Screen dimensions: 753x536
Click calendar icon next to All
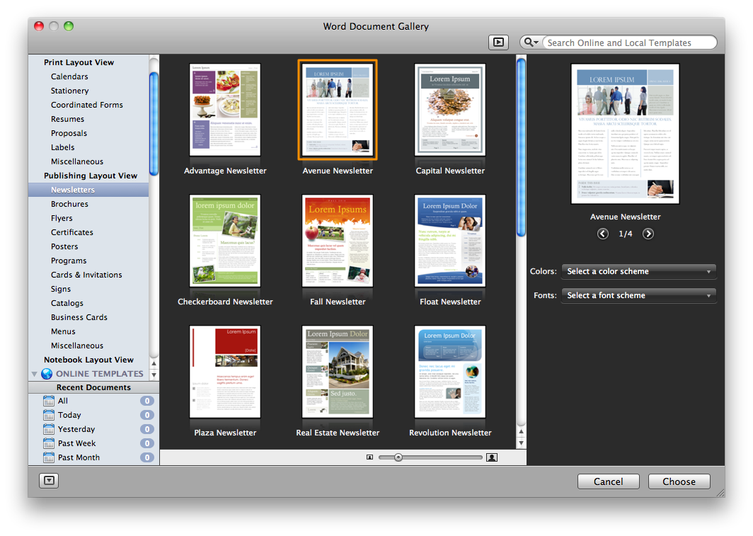click(49, 401)
